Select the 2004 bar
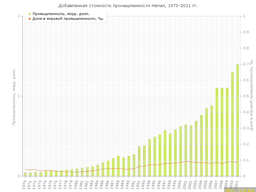Screen dimensions: 256x192 [201, 146]
